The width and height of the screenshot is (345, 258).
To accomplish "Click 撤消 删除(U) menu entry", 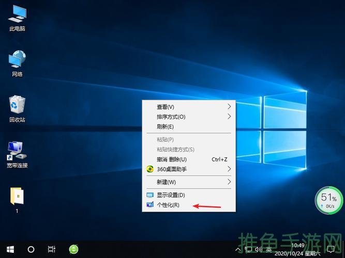I will pos(172,159).
